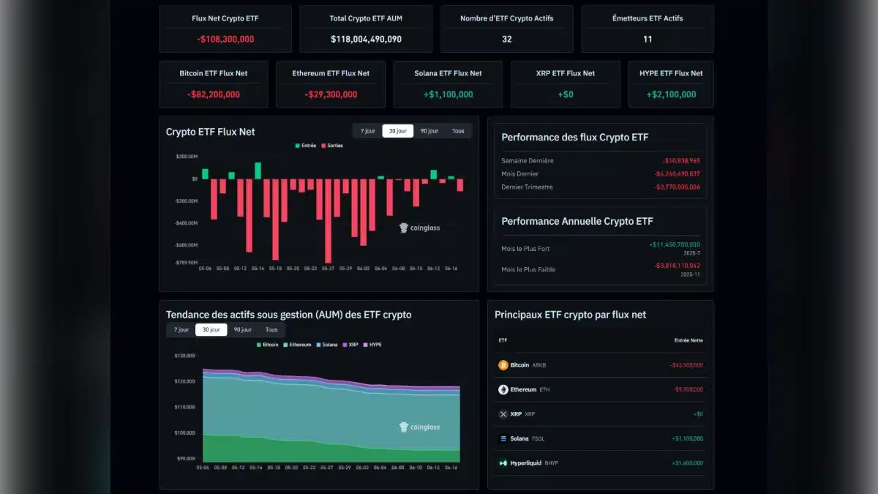This screenshot has height=494, width=878.
Task: Select Tous tab in Flux Net chart
Action: coord(458,131)
